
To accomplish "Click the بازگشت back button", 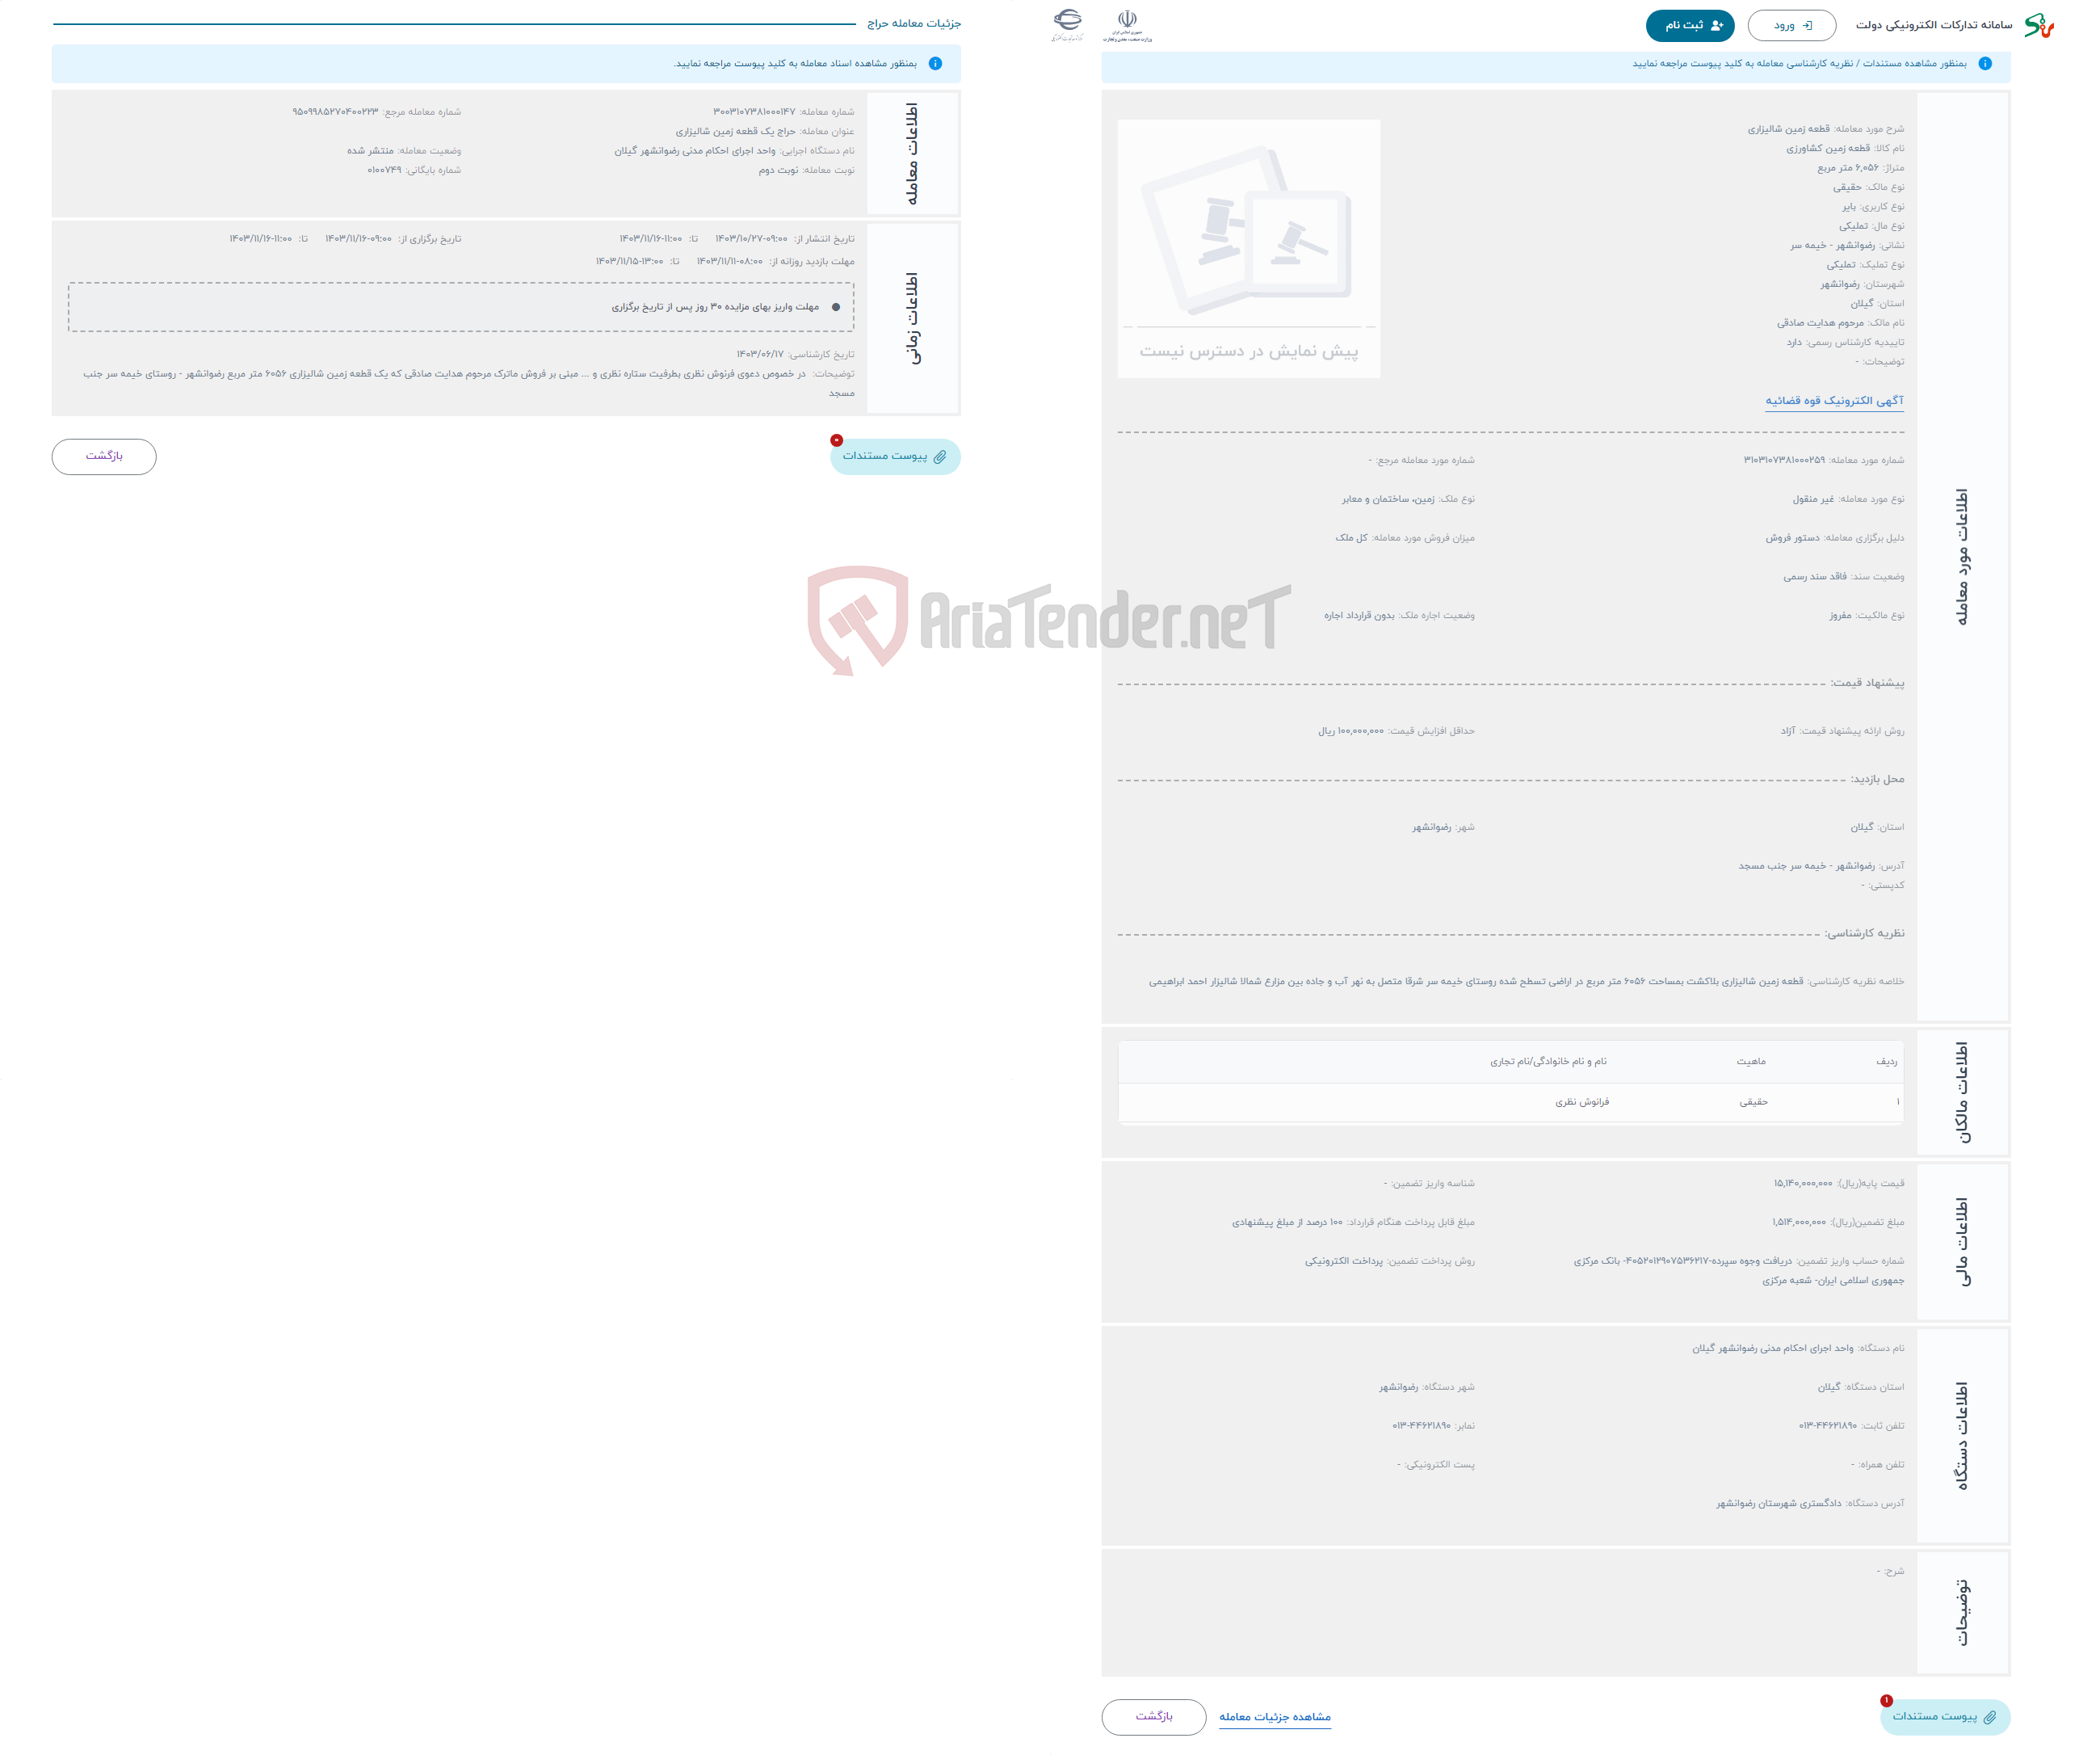I will [x=101, y=456].
